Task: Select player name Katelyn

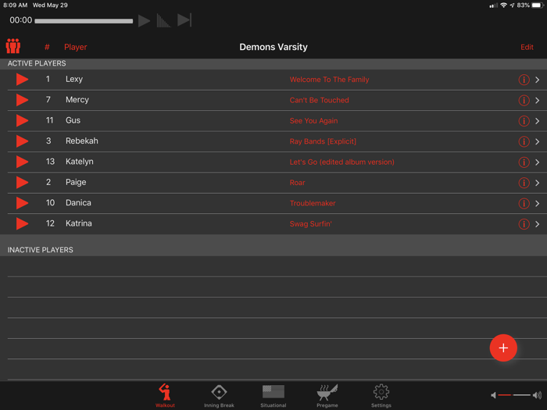Action: coord(80,162)
